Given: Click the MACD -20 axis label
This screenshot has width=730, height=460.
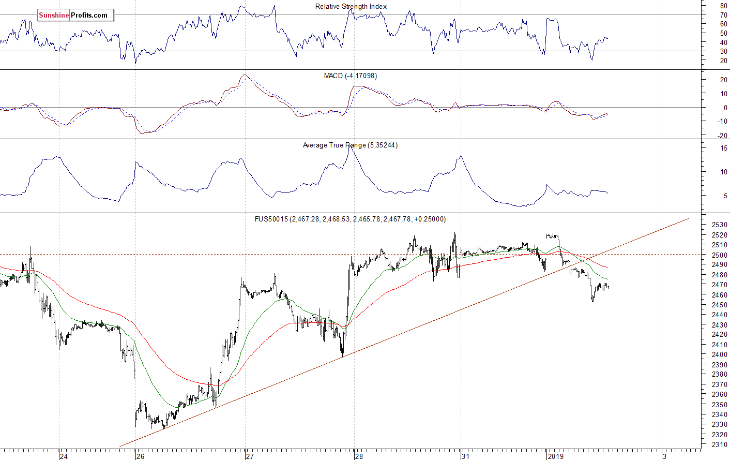Looking at the screenshot, I should click(723, 136).
